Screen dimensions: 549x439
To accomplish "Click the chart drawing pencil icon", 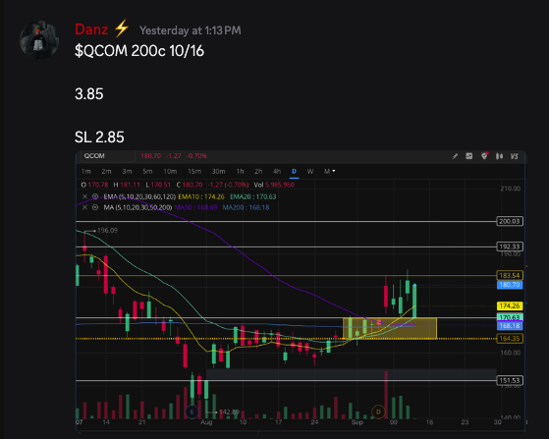I will (455, 156).
